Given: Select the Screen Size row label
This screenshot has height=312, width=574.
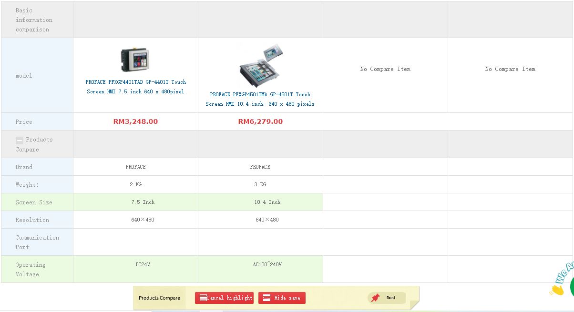Looking at the screenshot, I should [x=34, y=202].
